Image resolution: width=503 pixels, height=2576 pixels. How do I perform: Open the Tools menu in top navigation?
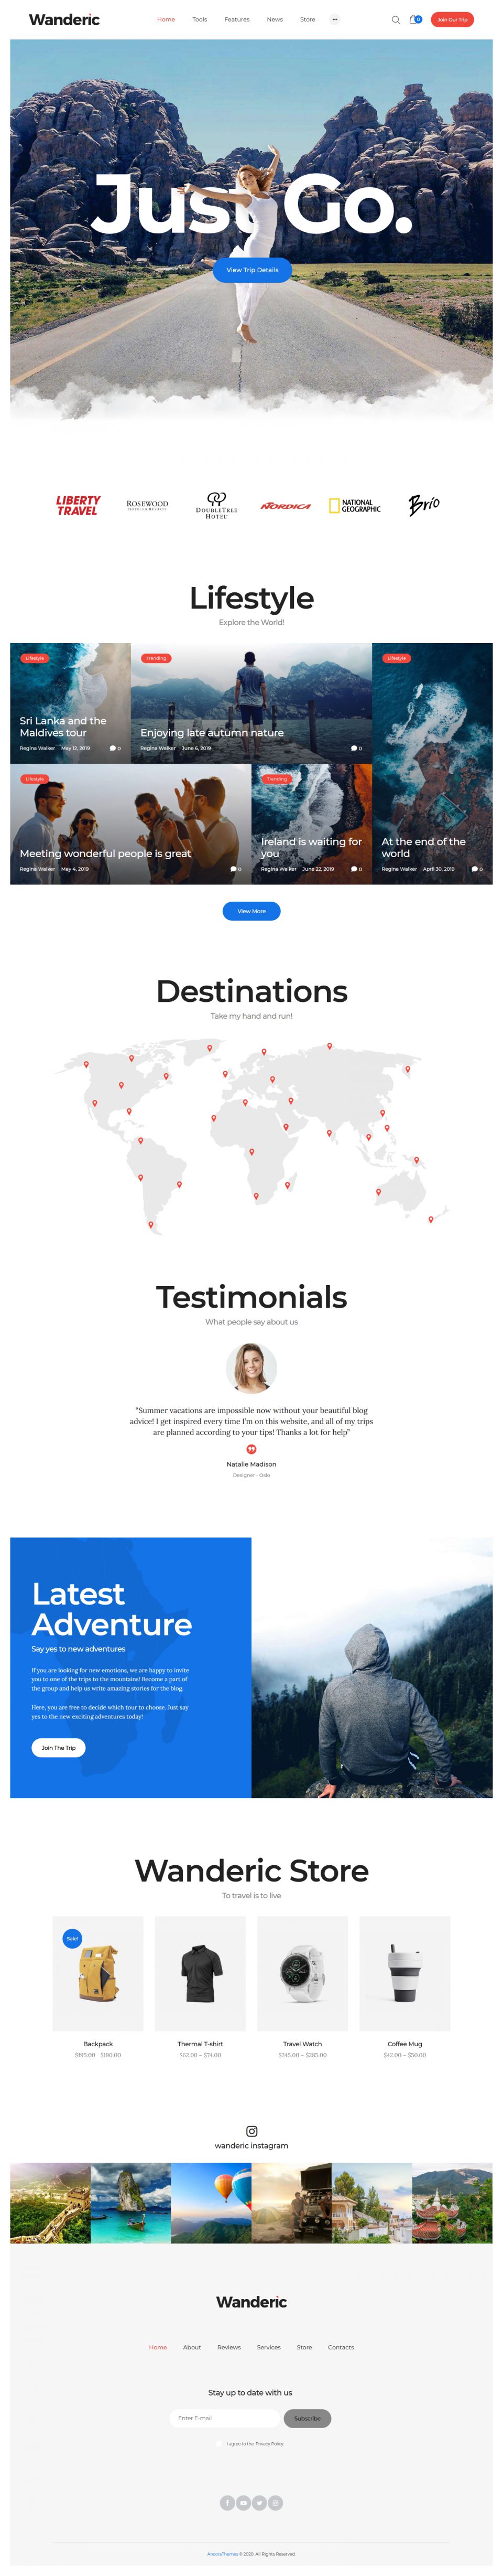click(x=200, y=20)
